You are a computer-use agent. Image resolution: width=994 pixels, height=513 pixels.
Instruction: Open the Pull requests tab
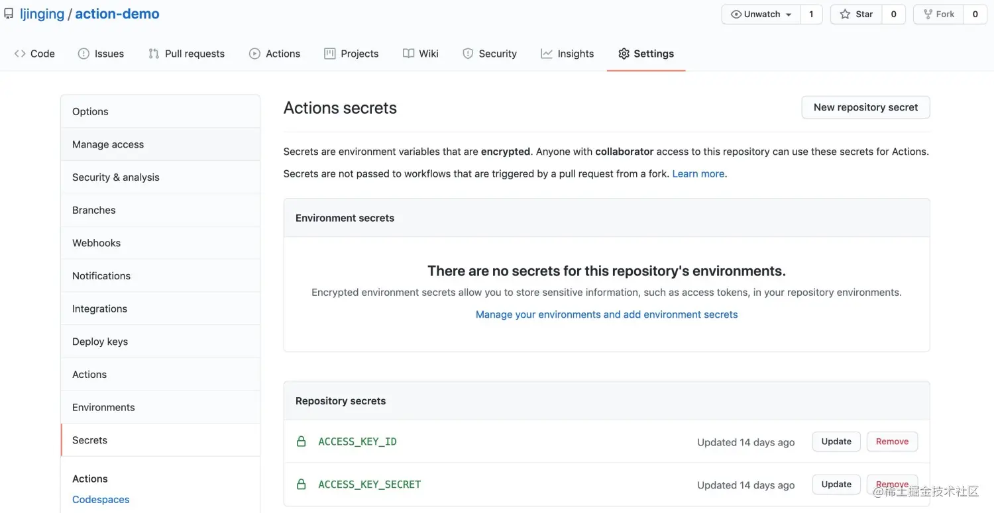(186, 54)
